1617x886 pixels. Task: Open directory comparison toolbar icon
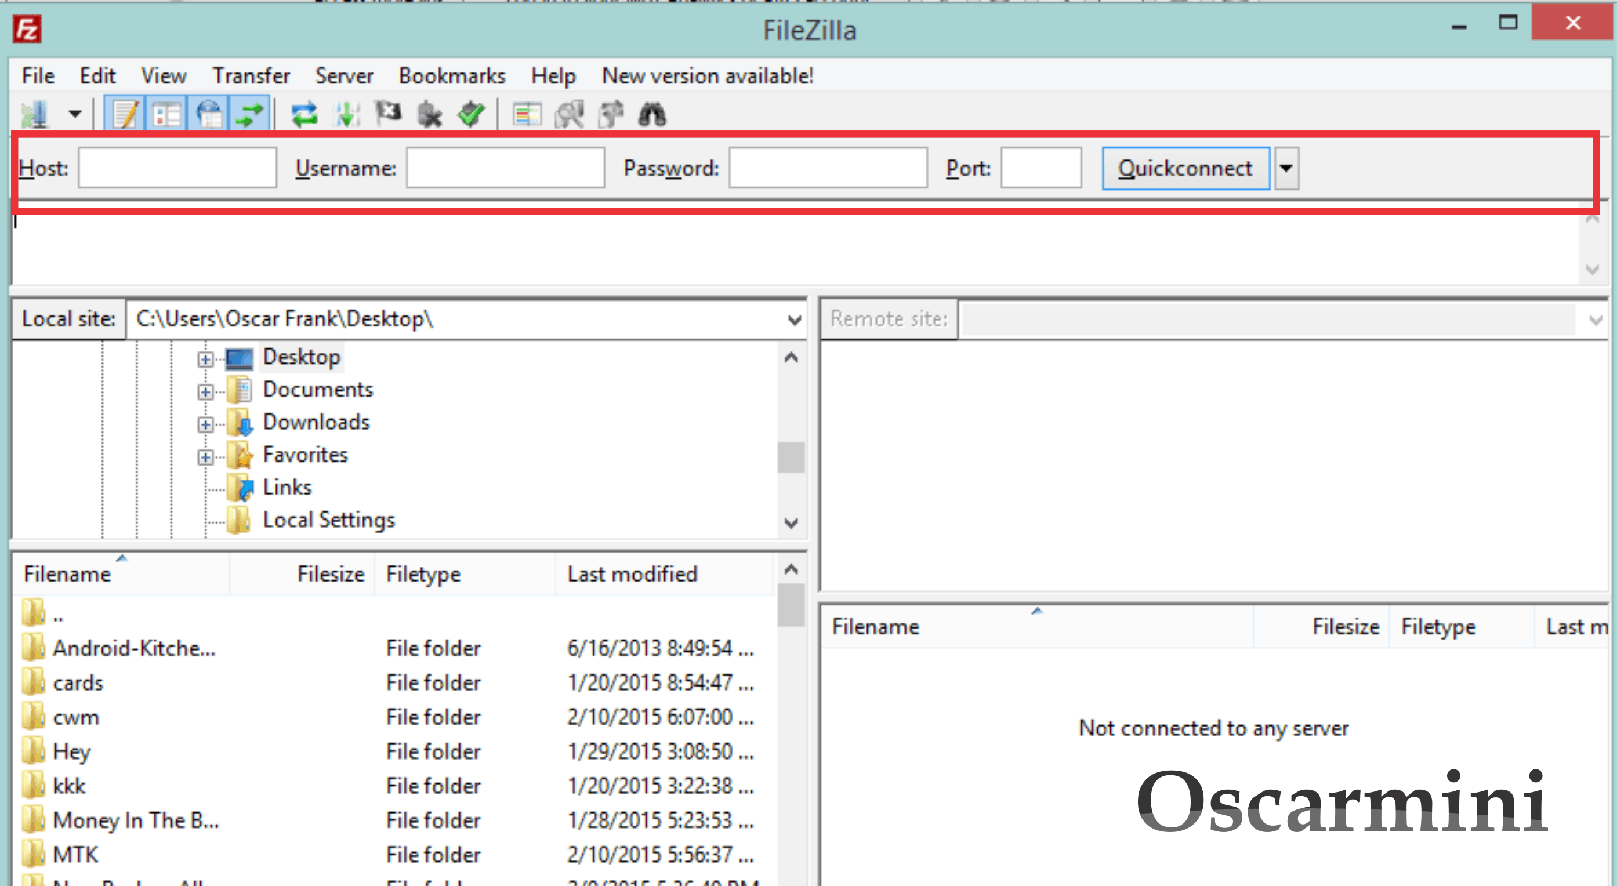[570, 114]
